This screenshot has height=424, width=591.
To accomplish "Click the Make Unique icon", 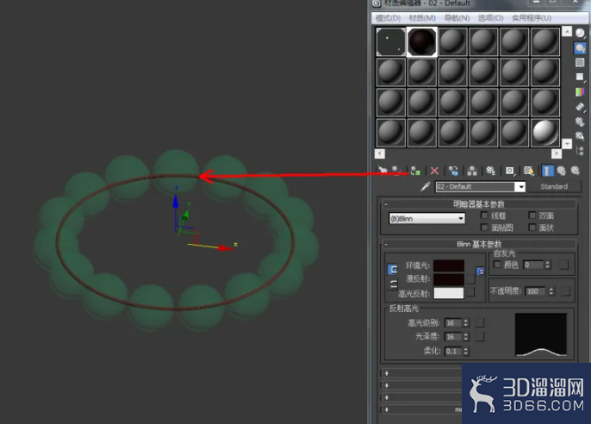I will pos(472,171).
